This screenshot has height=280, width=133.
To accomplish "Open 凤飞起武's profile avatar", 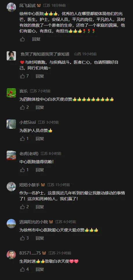I will (x=11, y=7).
